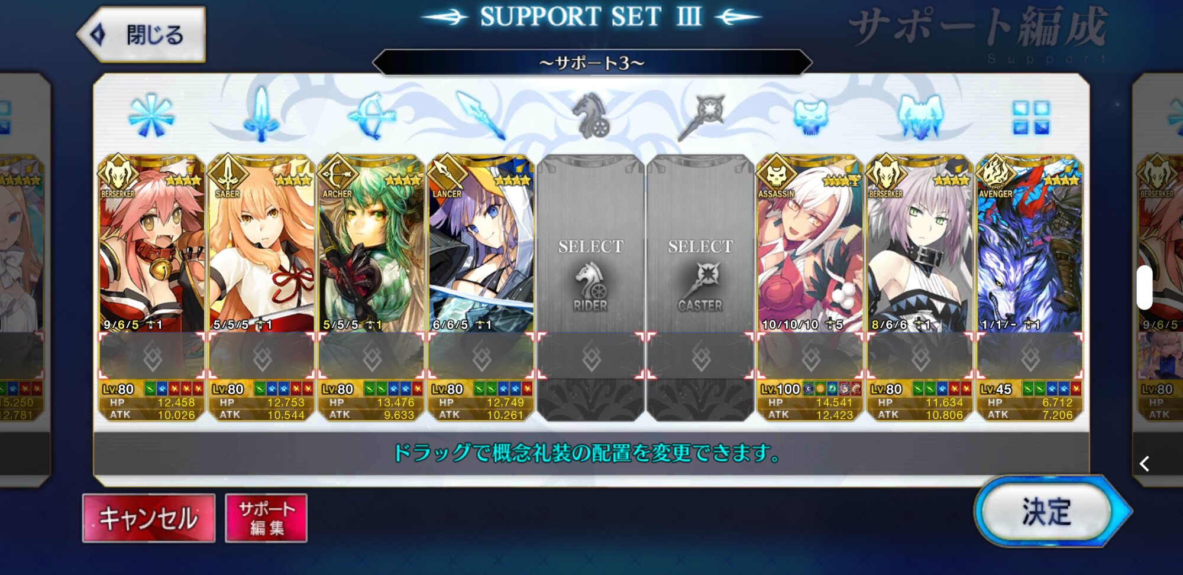Select the All-class snowflake icon
This screenshot has width=1183, height=575.
click(151, 116)
